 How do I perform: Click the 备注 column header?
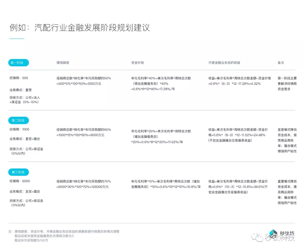point(281,63)
